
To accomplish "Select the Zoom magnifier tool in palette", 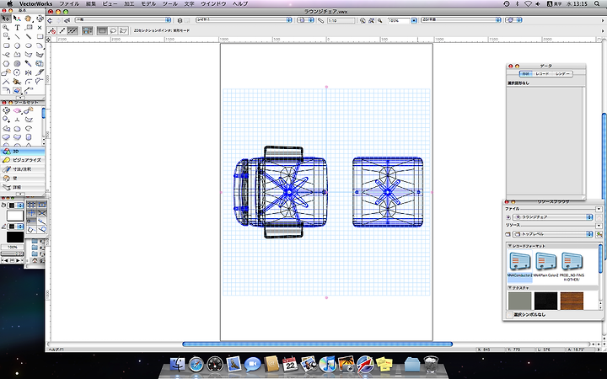I will (x=6, y=28).
